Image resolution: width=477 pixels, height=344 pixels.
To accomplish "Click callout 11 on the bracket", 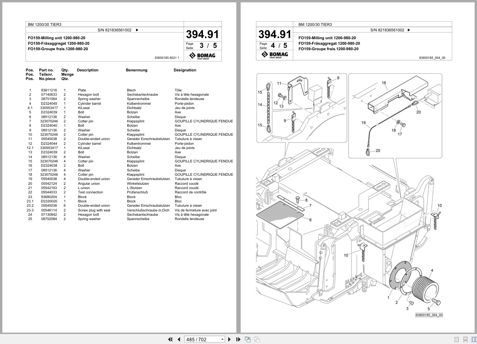I will click(279, 83).
